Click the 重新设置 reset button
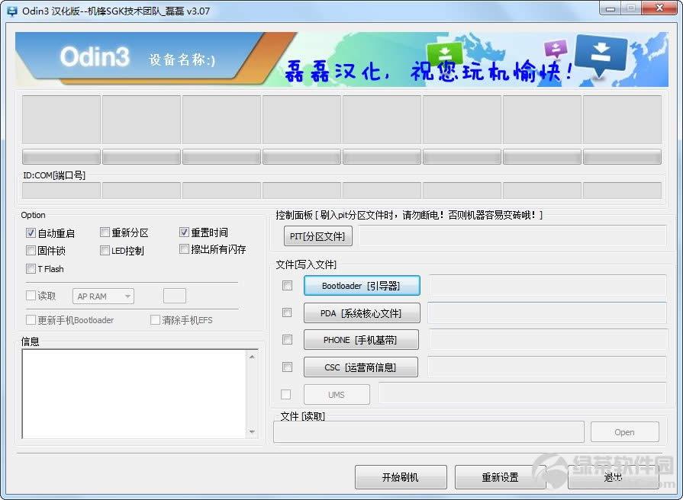The image size is (683, 500). pyautogui.click(x=500, y=477)
